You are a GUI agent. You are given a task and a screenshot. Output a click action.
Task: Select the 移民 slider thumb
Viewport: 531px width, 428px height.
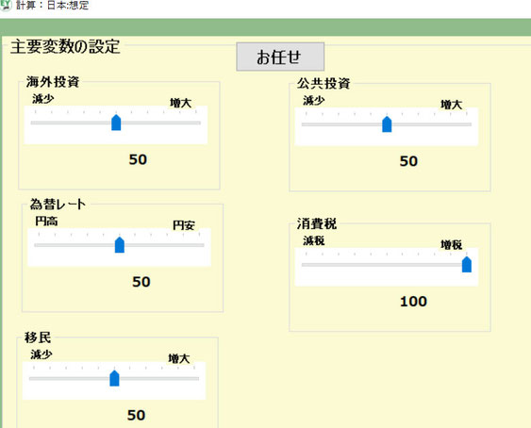coord(114,378)
